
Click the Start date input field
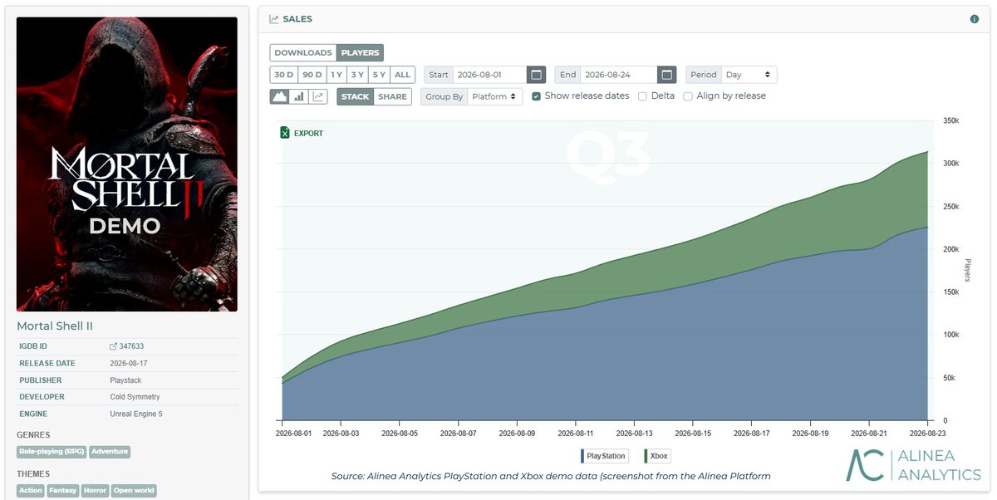coord(490,75)
